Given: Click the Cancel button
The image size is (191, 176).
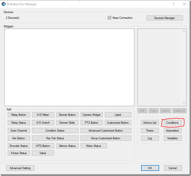Looking at the screenshot, I should click(x=173, y=168).
